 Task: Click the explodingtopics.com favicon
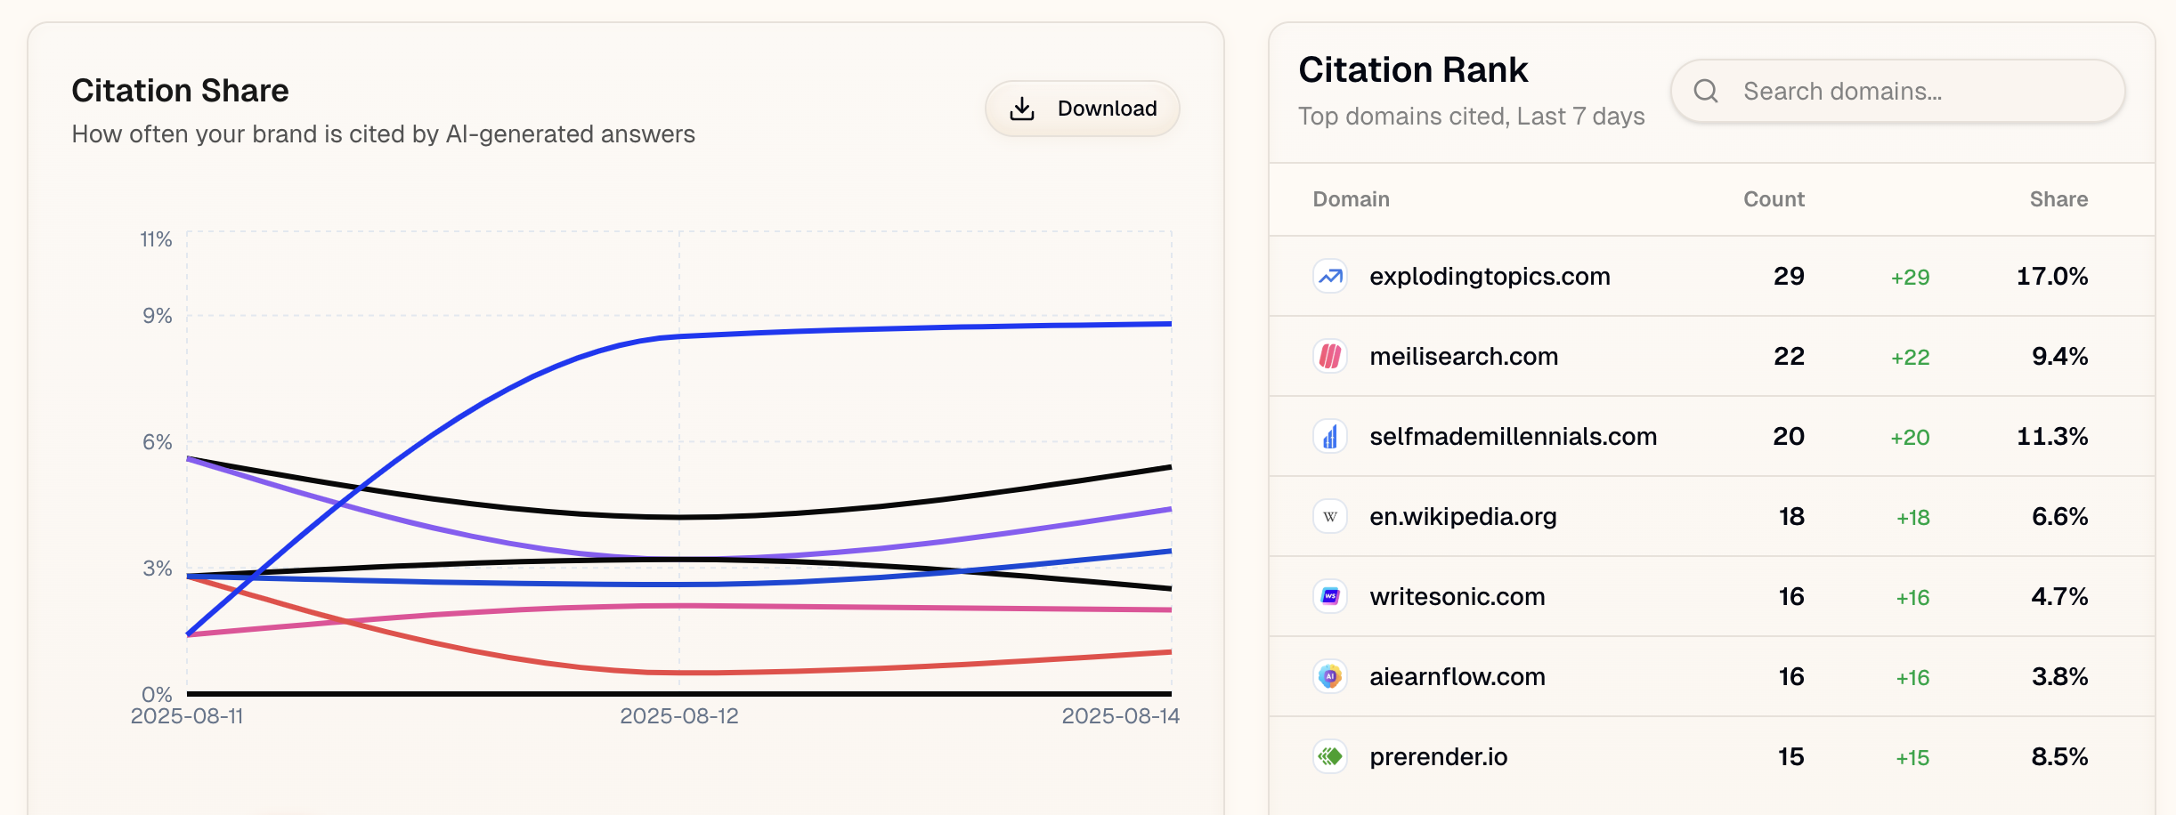pyautogui.click(x=1330, y=276)
